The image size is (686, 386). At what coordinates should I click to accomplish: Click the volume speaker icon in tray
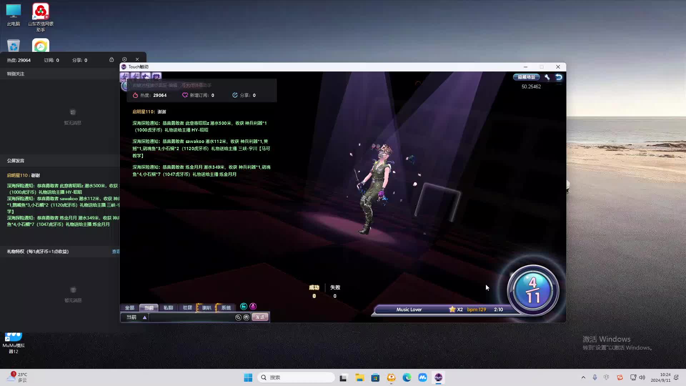click(642, 377)
